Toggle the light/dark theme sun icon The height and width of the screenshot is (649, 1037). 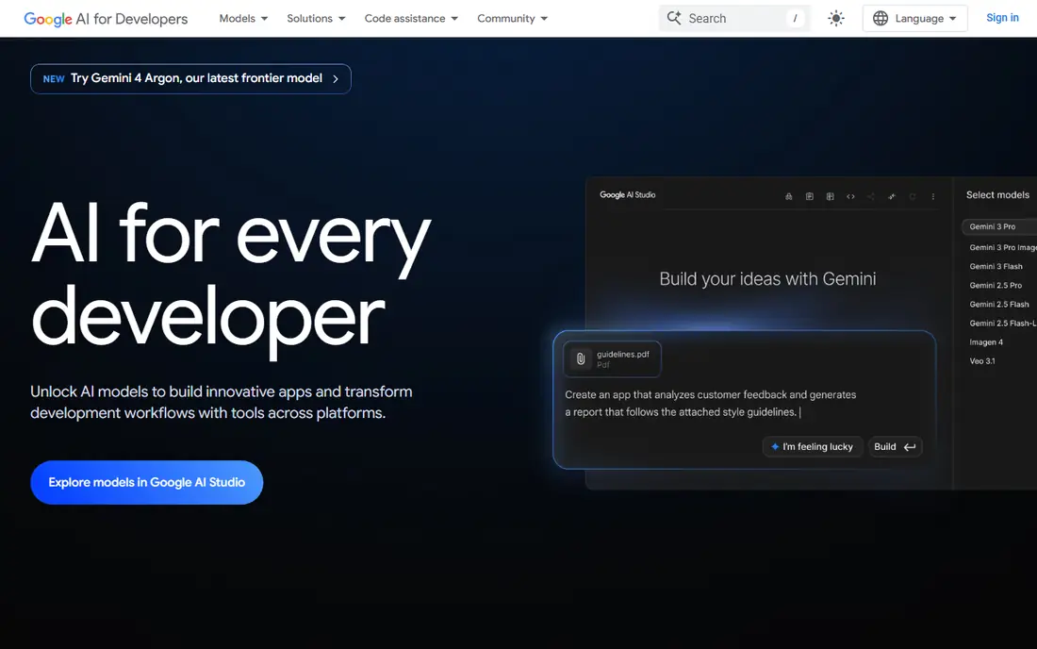tap(836, 19)
